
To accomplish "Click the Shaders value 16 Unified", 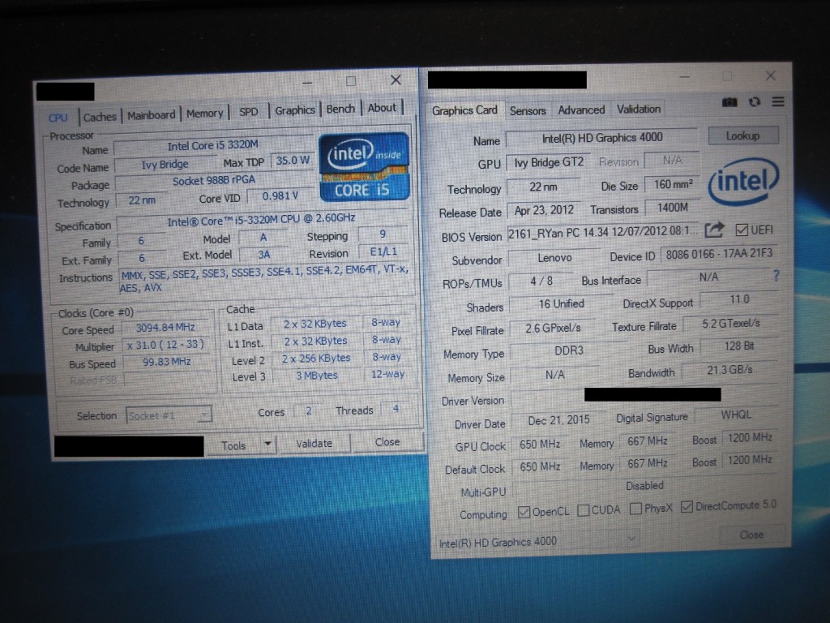I will coord(561,304).
